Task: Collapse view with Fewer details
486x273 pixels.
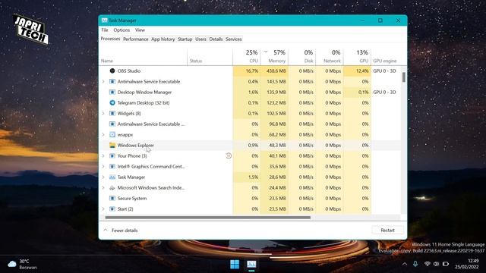Action: [121, 231]
